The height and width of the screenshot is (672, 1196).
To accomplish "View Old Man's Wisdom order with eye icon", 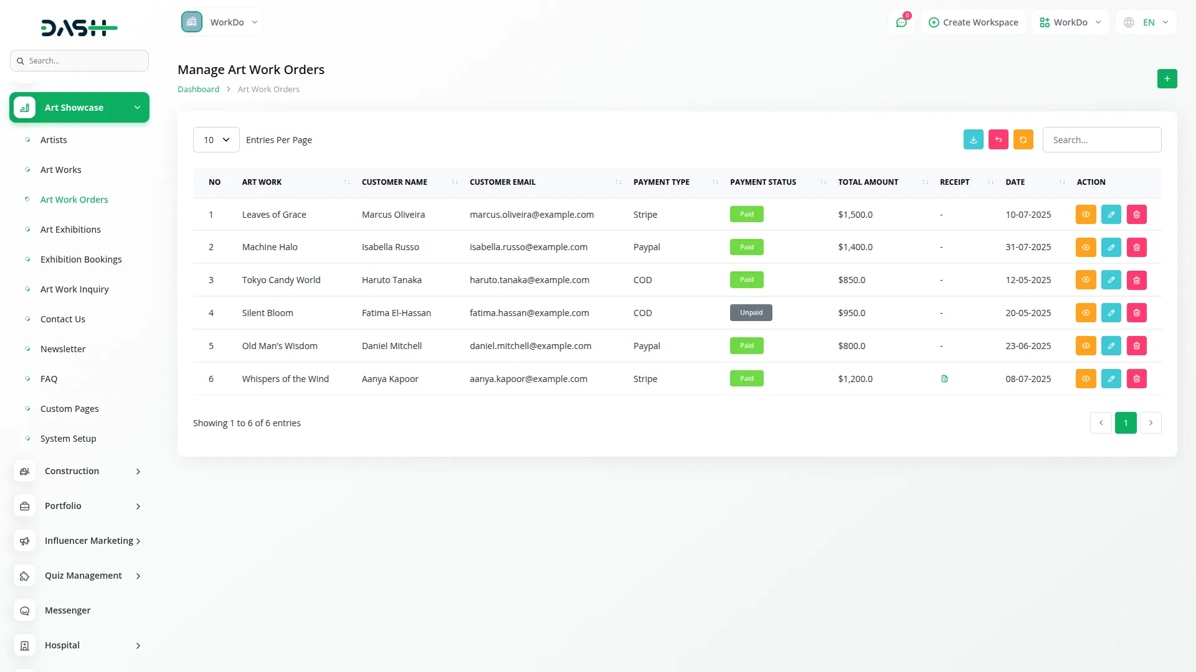I will pos(1085,346).
